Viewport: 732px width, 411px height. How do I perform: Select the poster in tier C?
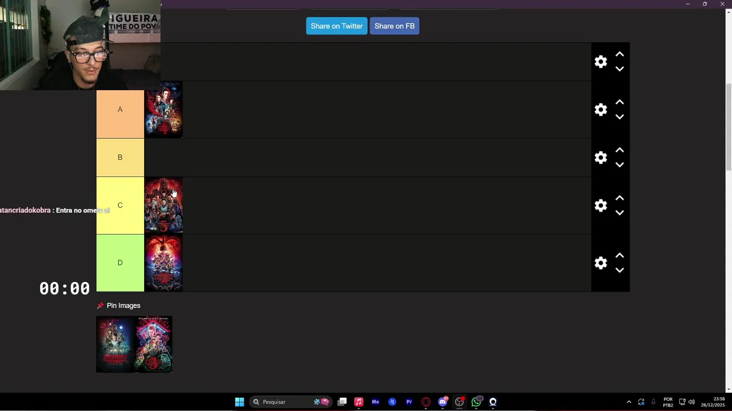point(164,205)
